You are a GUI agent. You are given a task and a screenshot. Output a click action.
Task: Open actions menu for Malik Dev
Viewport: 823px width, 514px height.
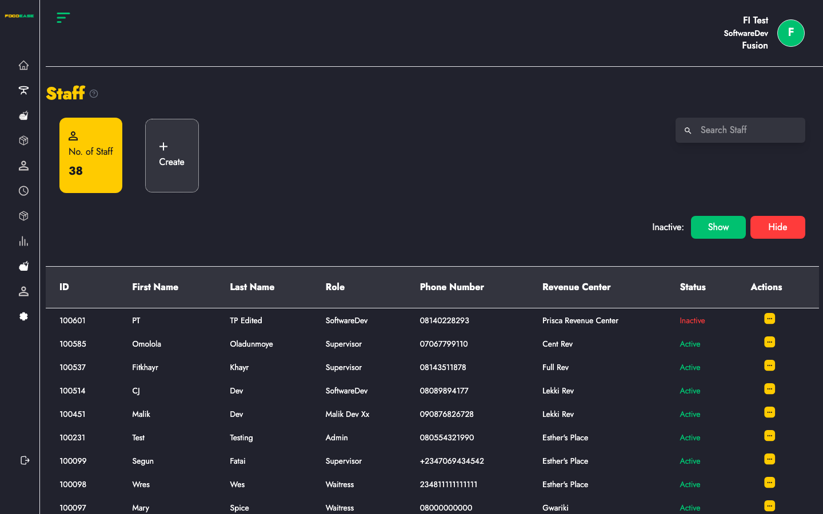770,412
